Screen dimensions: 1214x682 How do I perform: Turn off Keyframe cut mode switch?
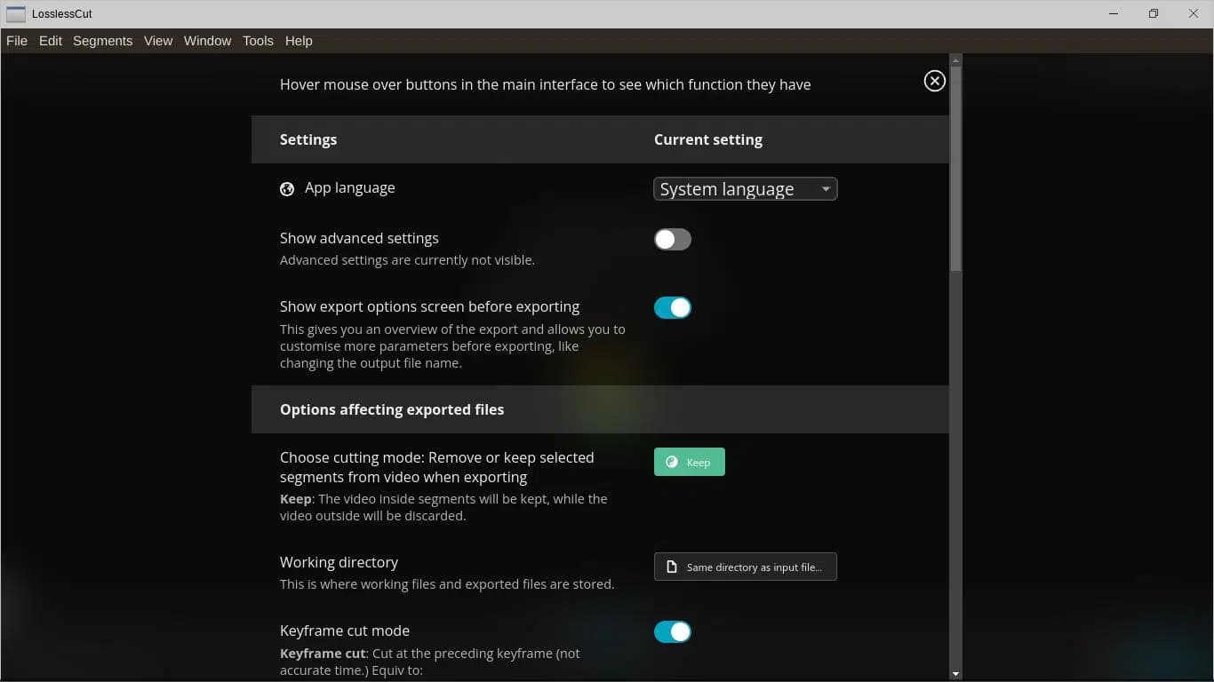[672, 632]
